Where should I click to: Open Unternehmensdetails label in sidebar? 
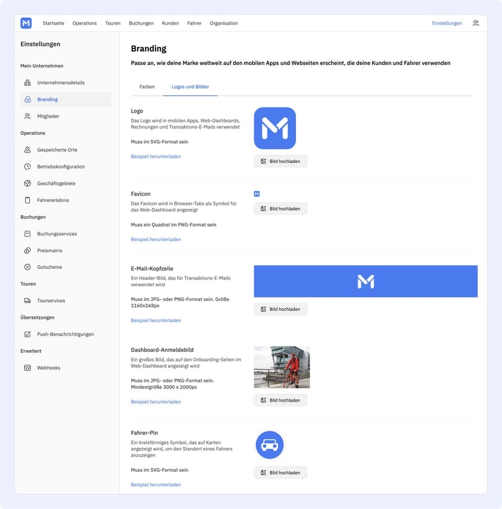(x=61, y=82)
